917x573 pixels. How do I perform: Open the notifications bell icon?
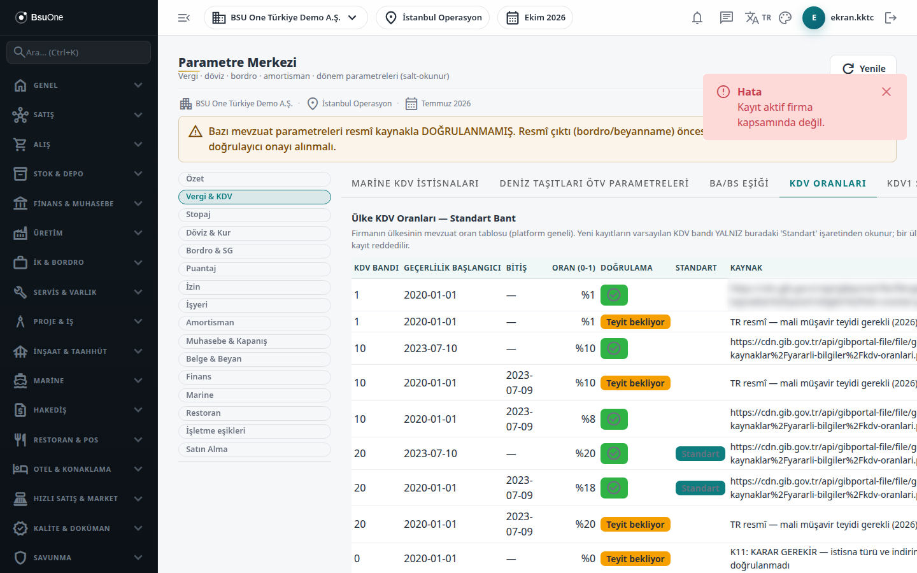[697, 18]
